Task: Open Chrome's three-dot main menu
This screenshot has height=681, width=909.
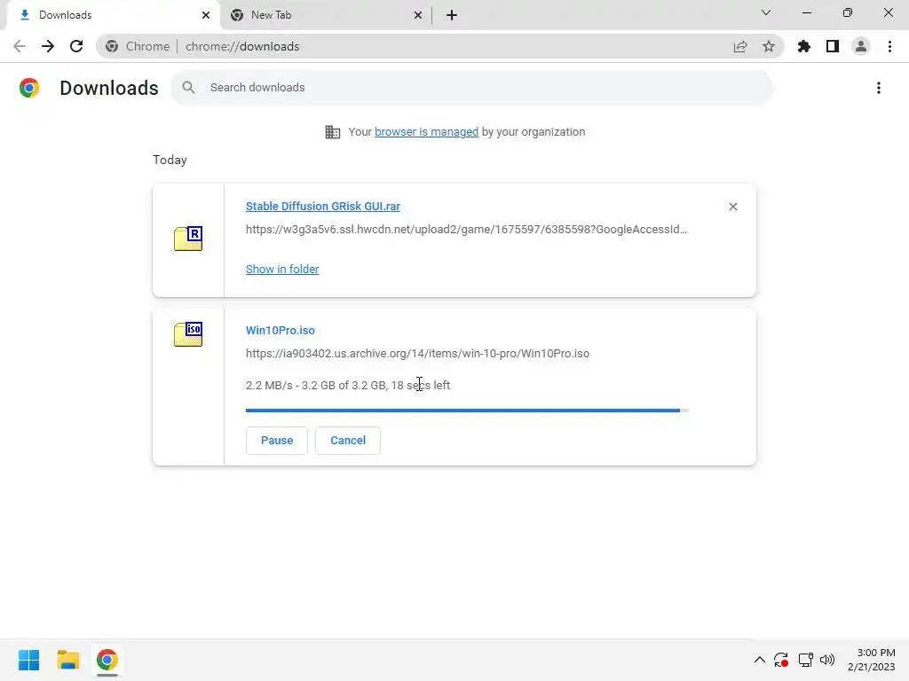Action: [x=889, y=46]
